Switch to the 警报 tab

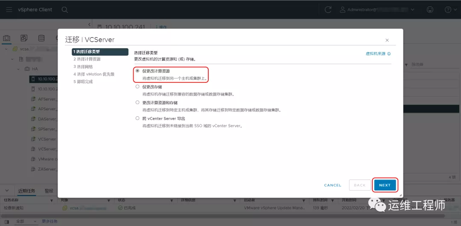point(49,191)
